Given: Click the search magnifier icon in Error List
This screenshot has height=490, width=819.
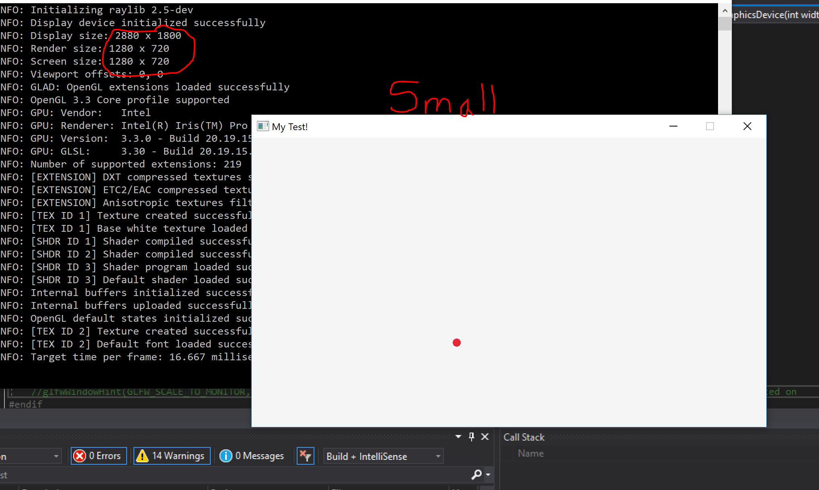Looking at the screenshot, I should (476, 474).
